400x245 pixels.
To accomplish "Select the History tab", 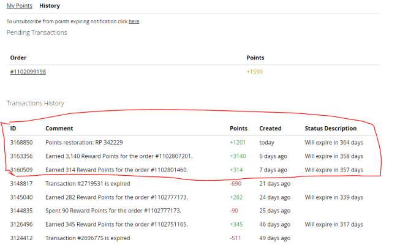I will tap(50, 6).
